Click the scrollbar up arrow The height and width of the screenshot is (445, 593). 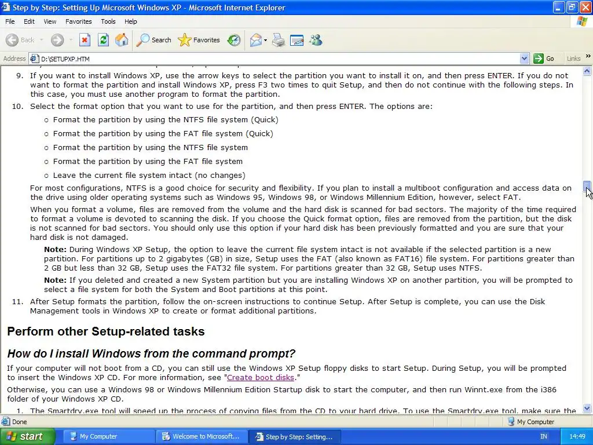click(x=587, y=71)
